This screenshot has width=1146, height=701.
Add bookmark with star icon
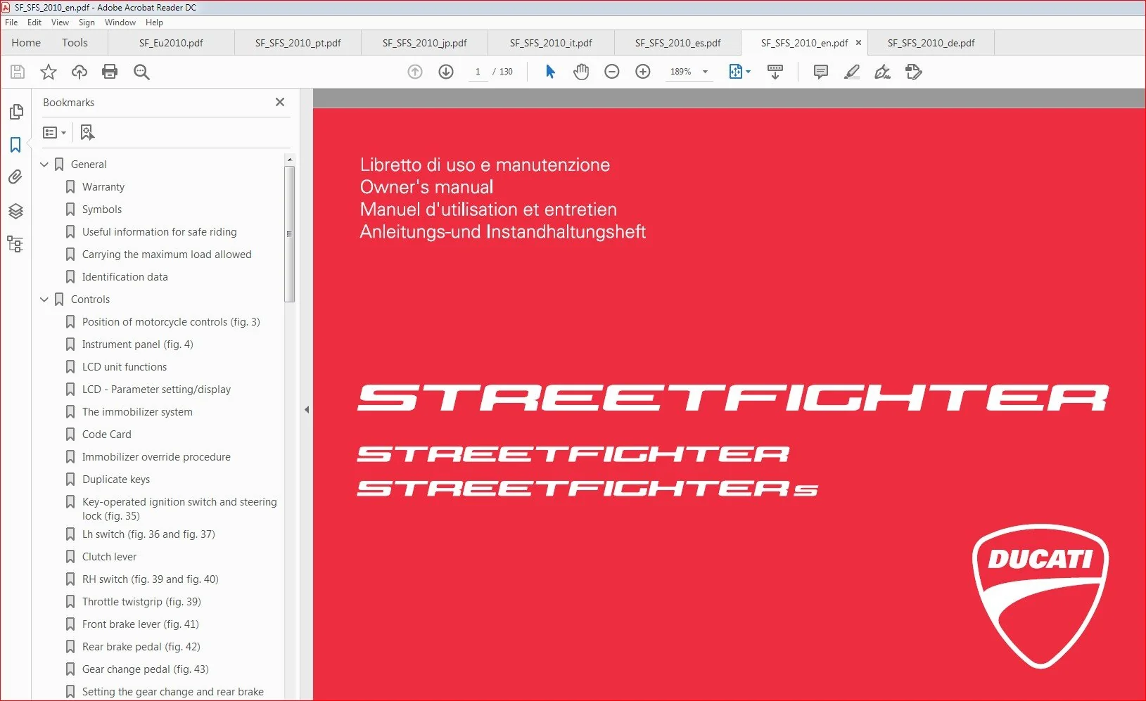coord(49,72)
